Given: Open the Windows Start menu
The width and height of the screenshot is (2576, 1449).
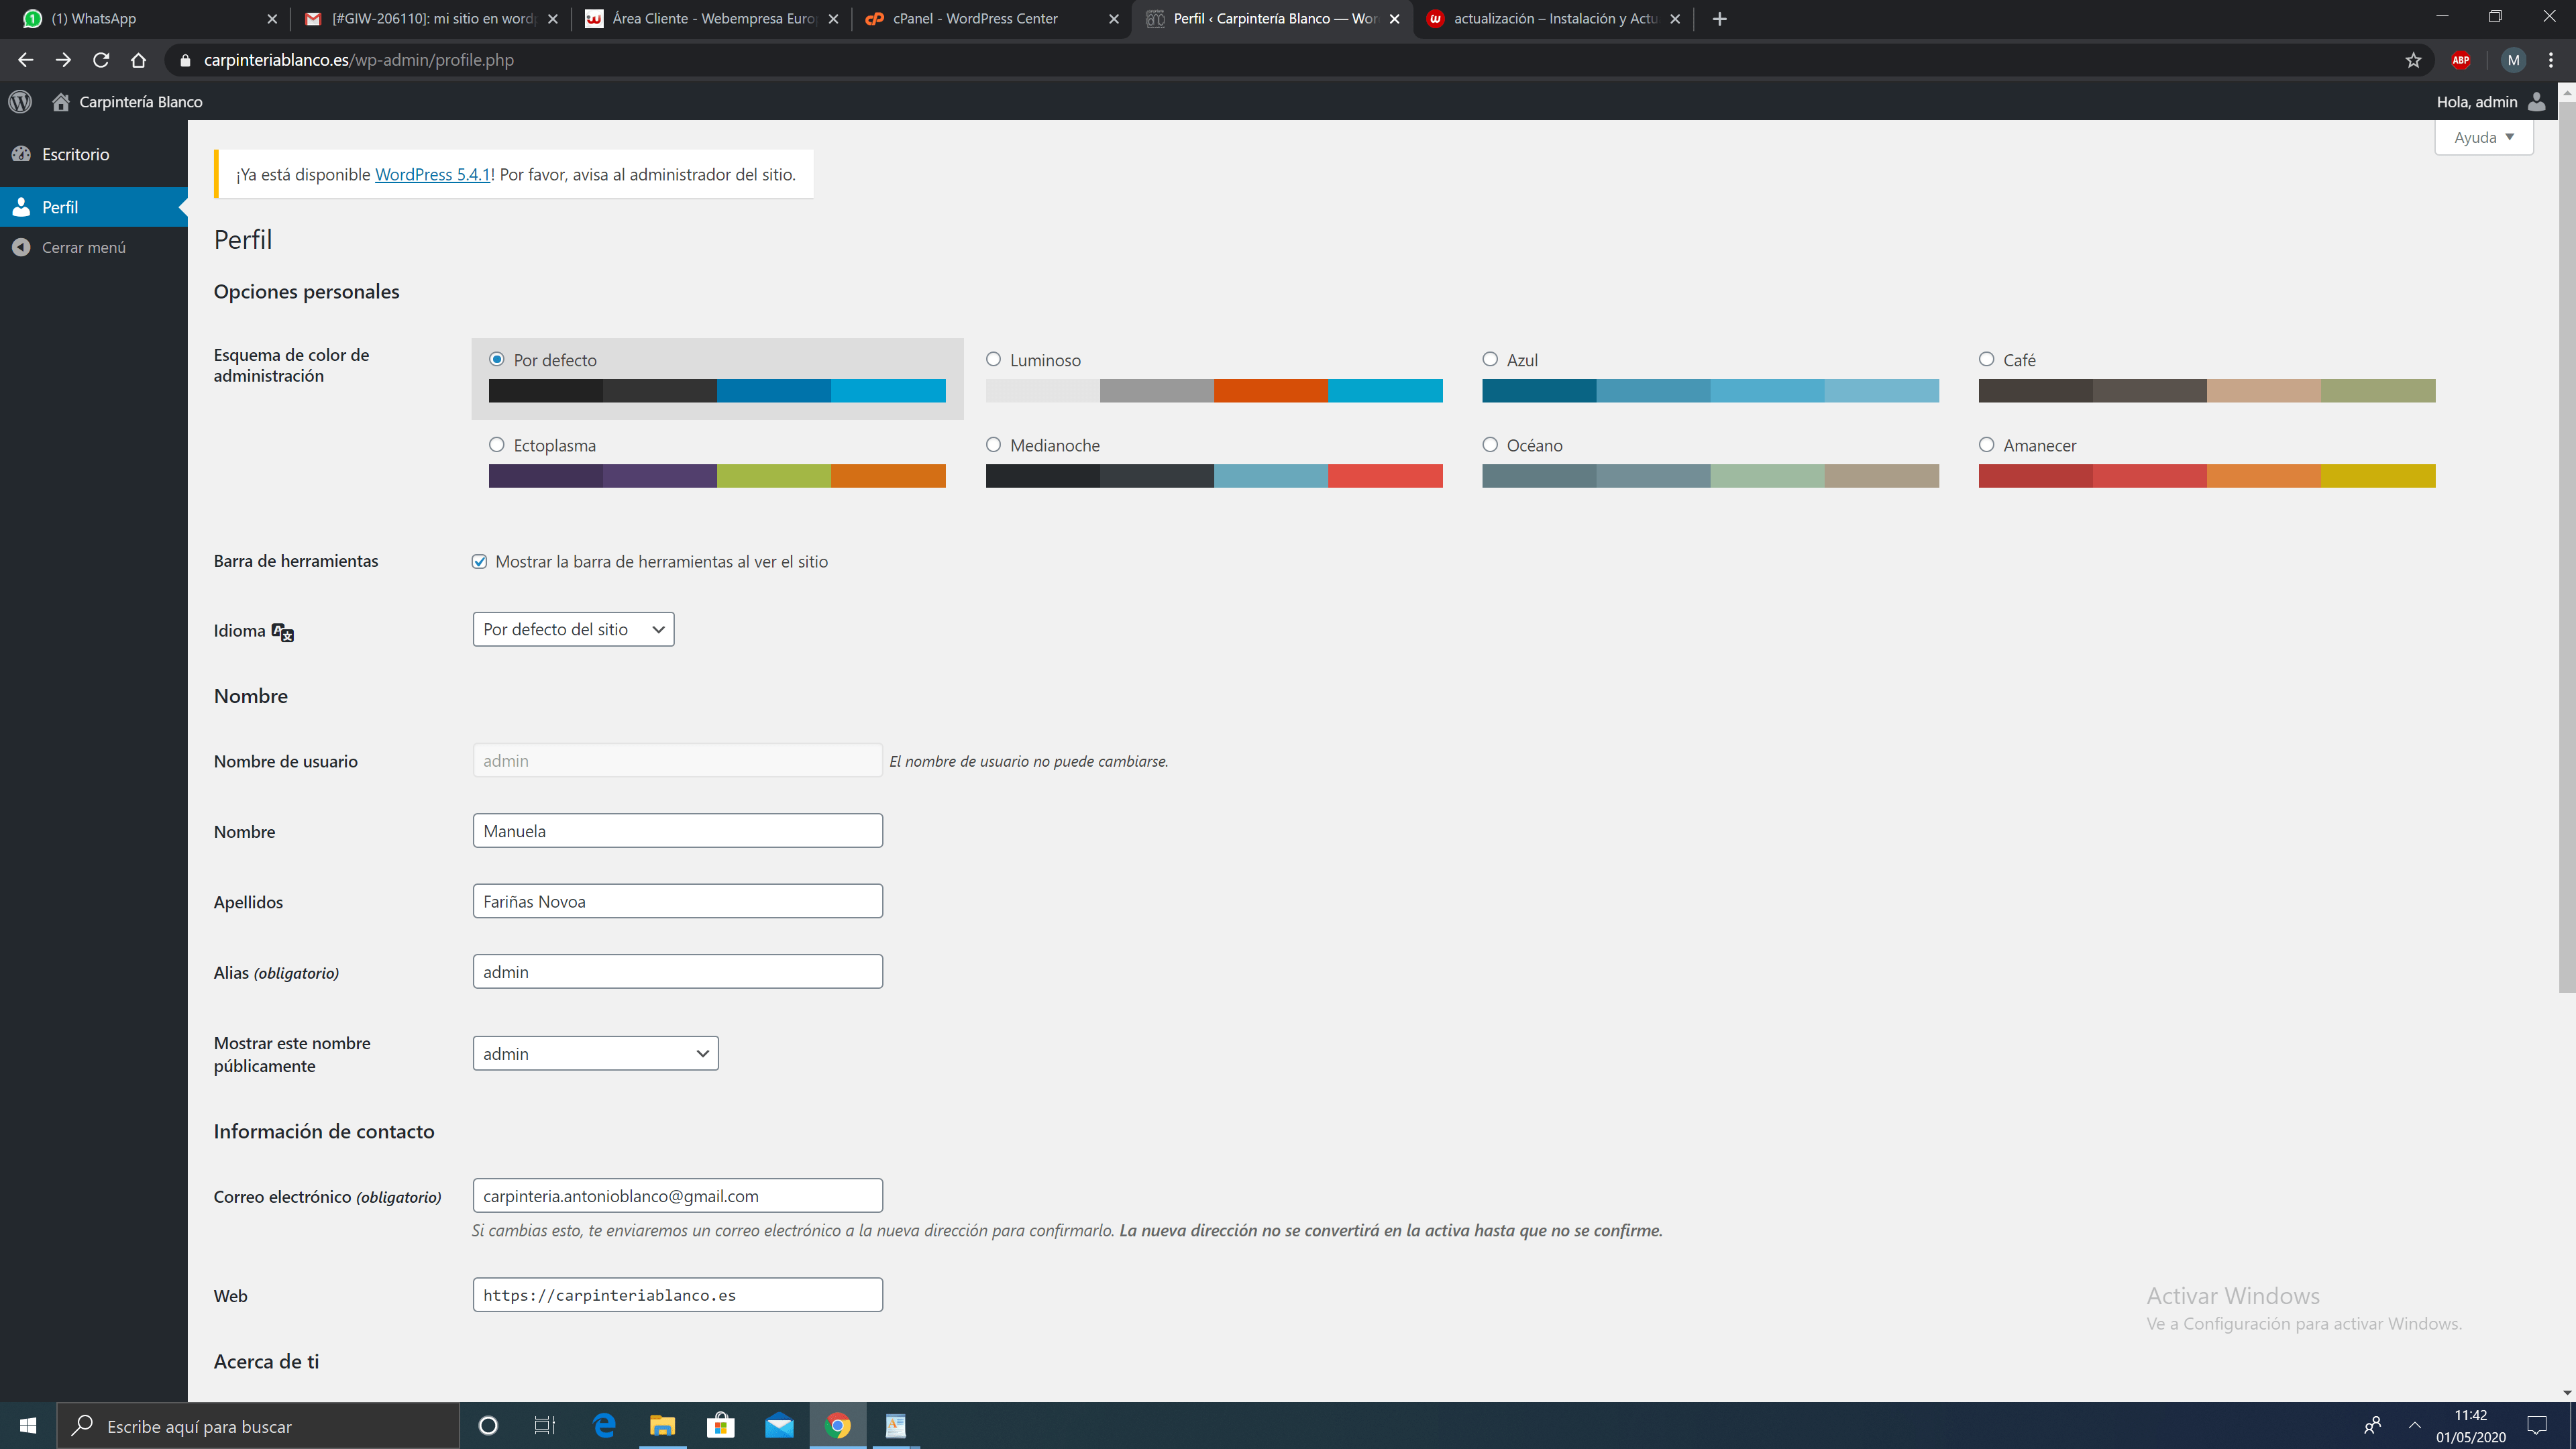Looking at the screenshot, I should [28, 1426].
